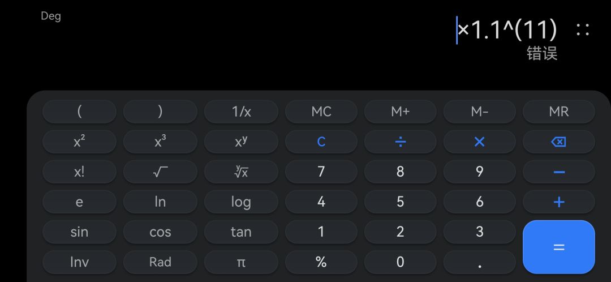Tap the x to the power y key

pyautogui.click(x=241, y=142)
